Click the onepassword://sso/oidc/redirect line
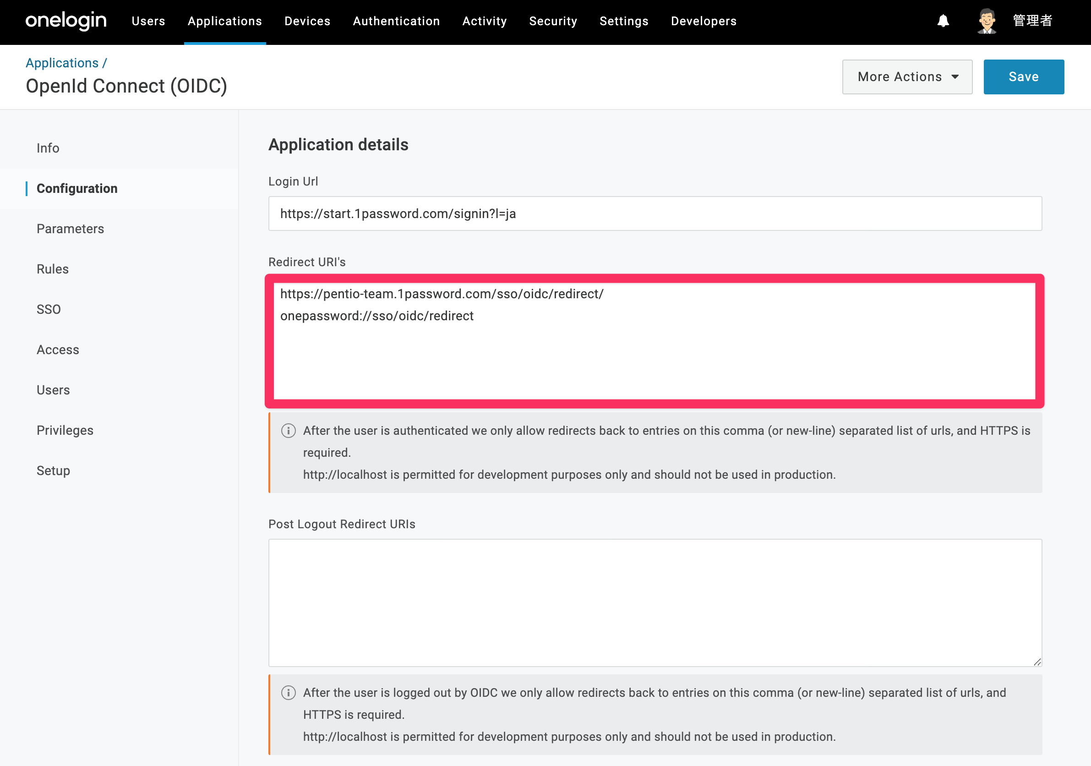 (377, 316)
